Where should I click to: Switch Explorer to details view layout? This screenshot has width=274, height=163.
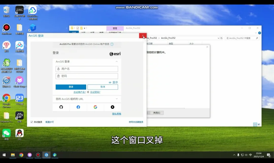tap(255, 125)
